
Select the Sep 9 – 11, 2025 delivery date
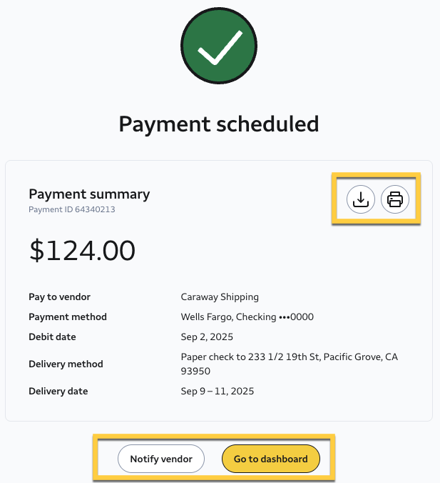(218, 391)
